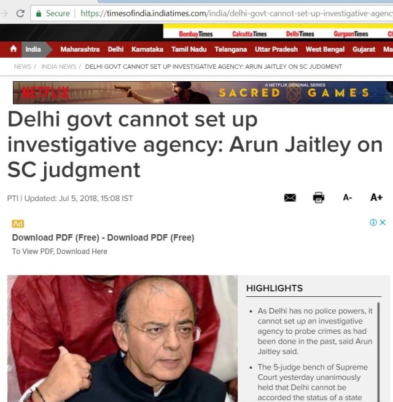Select Tamil Nadu in the navigation bar

tap(189, 49)
